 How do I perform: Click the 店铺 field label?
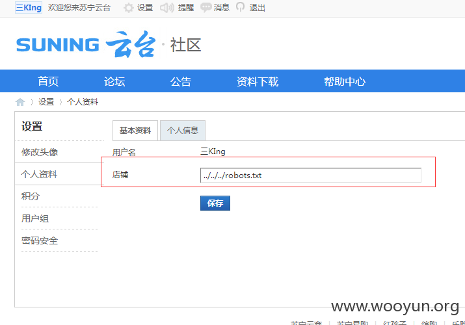click(120, 174)
